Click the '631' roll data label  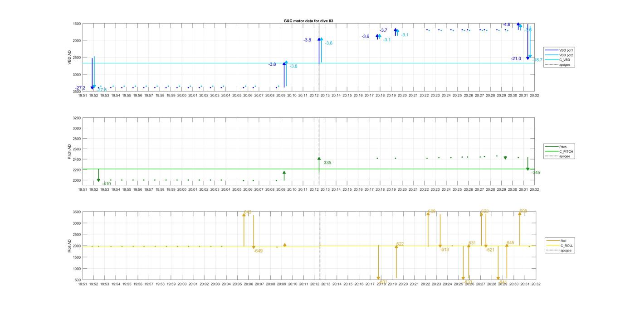point(472,243)
